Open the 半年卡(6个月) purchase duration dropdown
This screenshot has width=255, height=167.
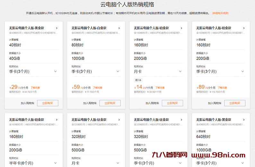[x=55, y=163]
